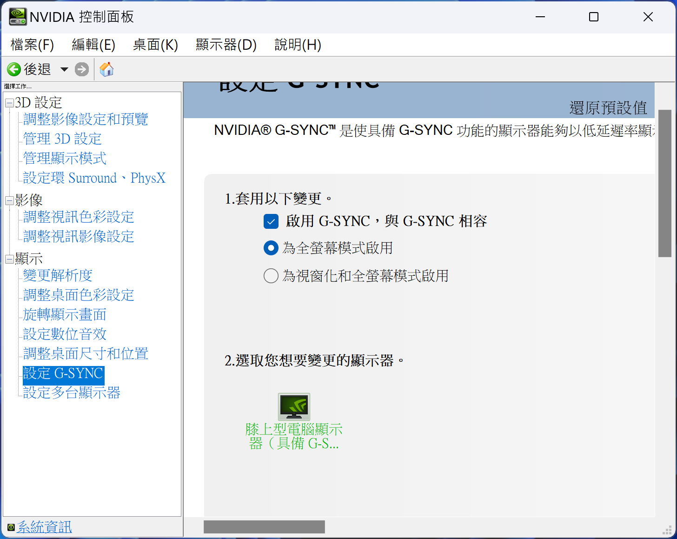Close the NVIDIA control panel window
The width and height of the screenshot is (677, 539).
pos(648,17)
